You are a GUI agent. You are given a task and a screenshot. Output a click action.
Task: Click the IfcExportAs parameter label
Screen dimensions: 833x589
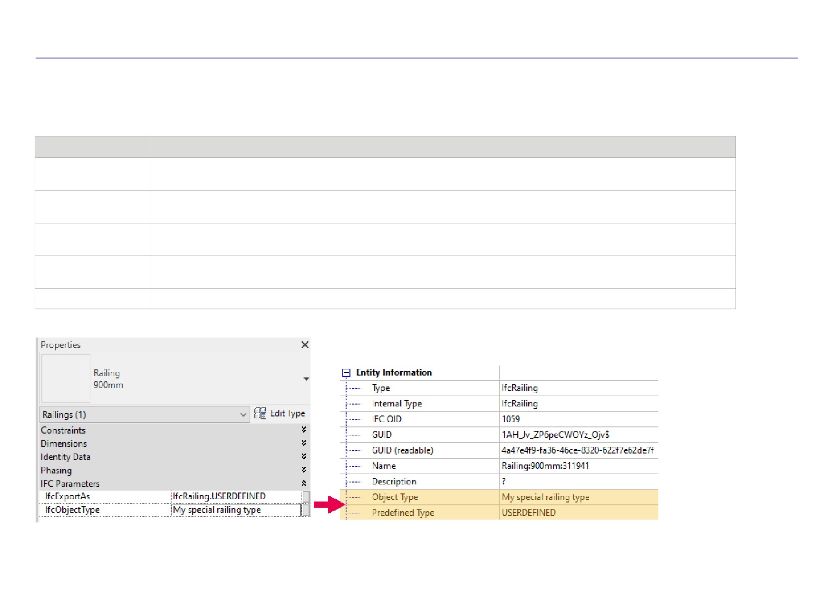pyautogui.click(x=68, y=496)
